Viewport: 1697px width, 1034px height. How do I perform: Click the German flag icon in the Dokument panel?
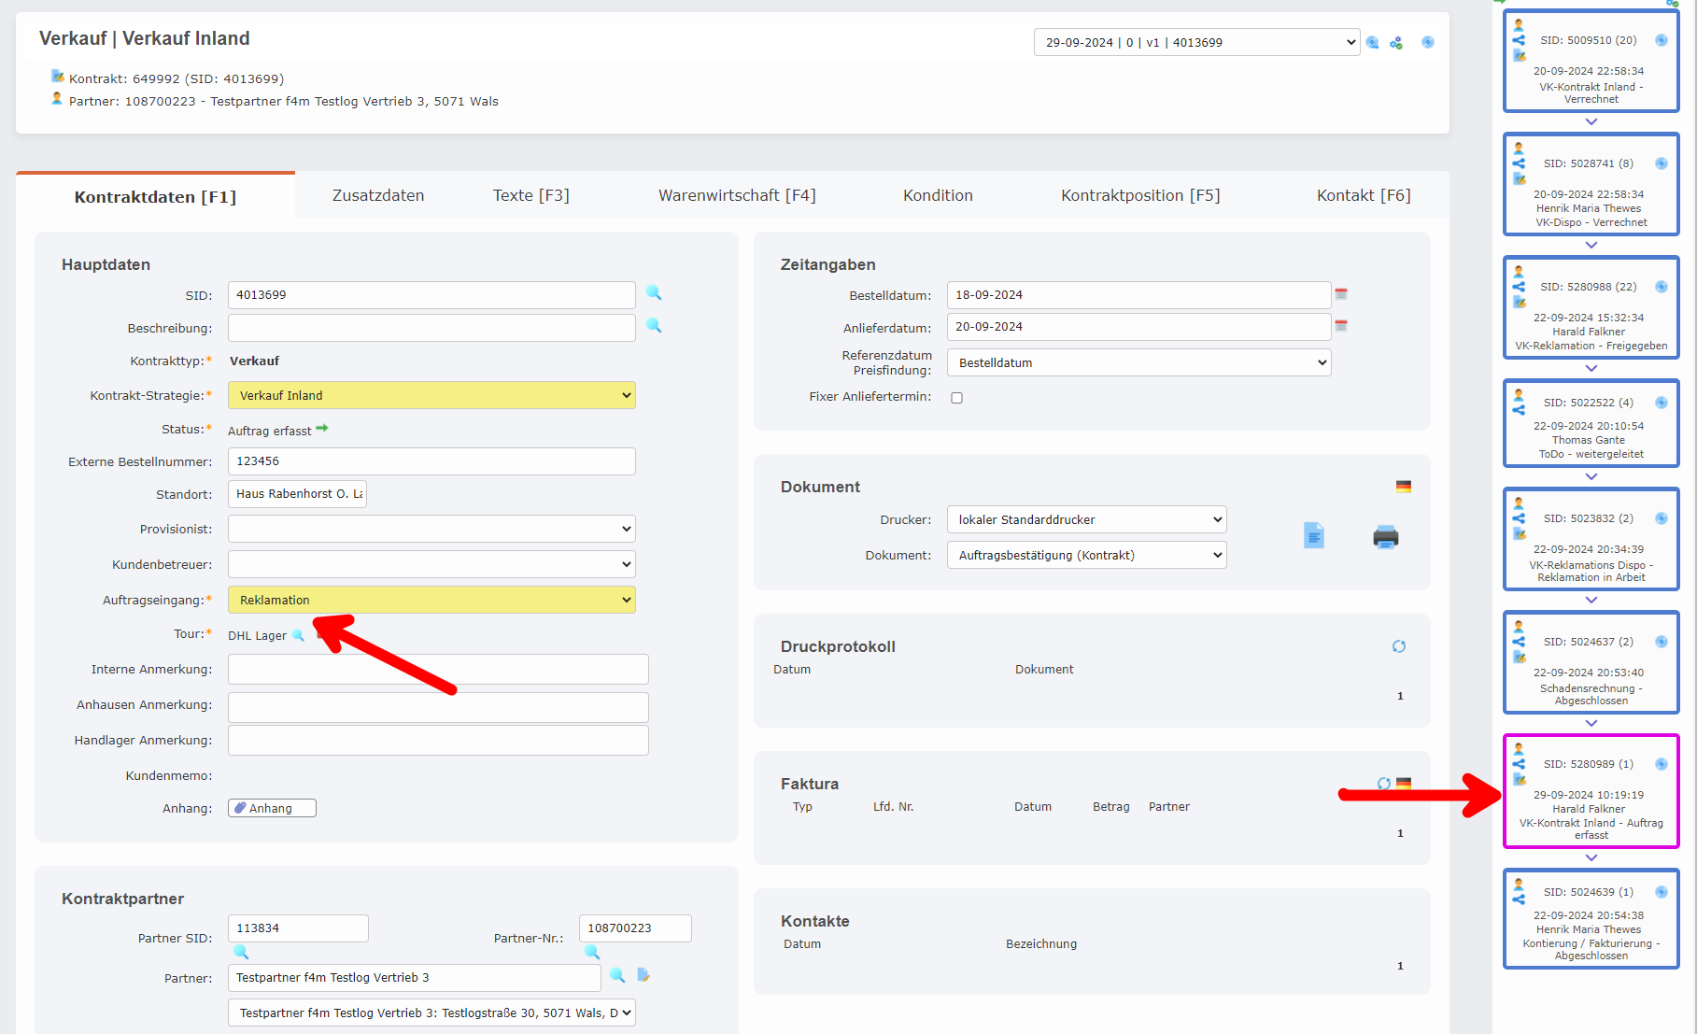point(1403,487)
